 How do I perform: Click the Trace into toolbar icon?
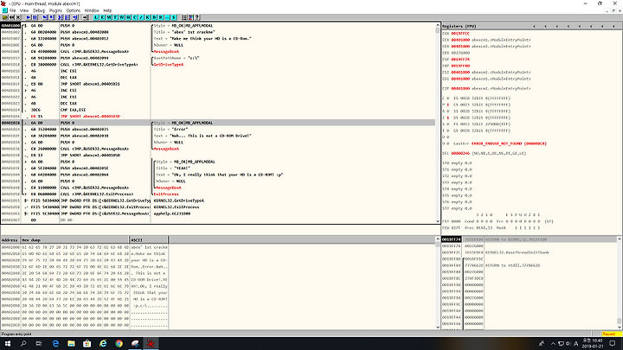61,17
